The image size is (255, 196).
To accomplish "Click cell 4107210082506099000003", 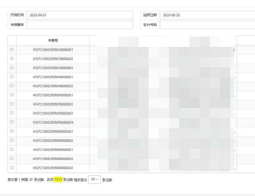I will coord(53,168).
